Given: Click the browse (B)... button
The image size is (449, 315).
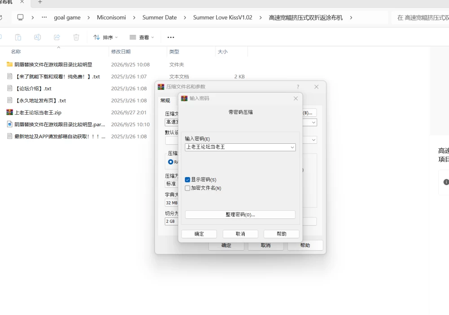Looking at the screenshot, I should tap(309, 113).
